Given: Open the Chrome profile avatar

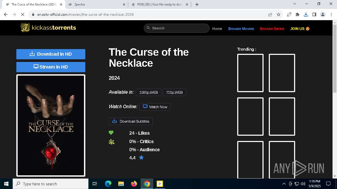Looking at the screenshot, I should pyautogui.click(x=323, y=14).
